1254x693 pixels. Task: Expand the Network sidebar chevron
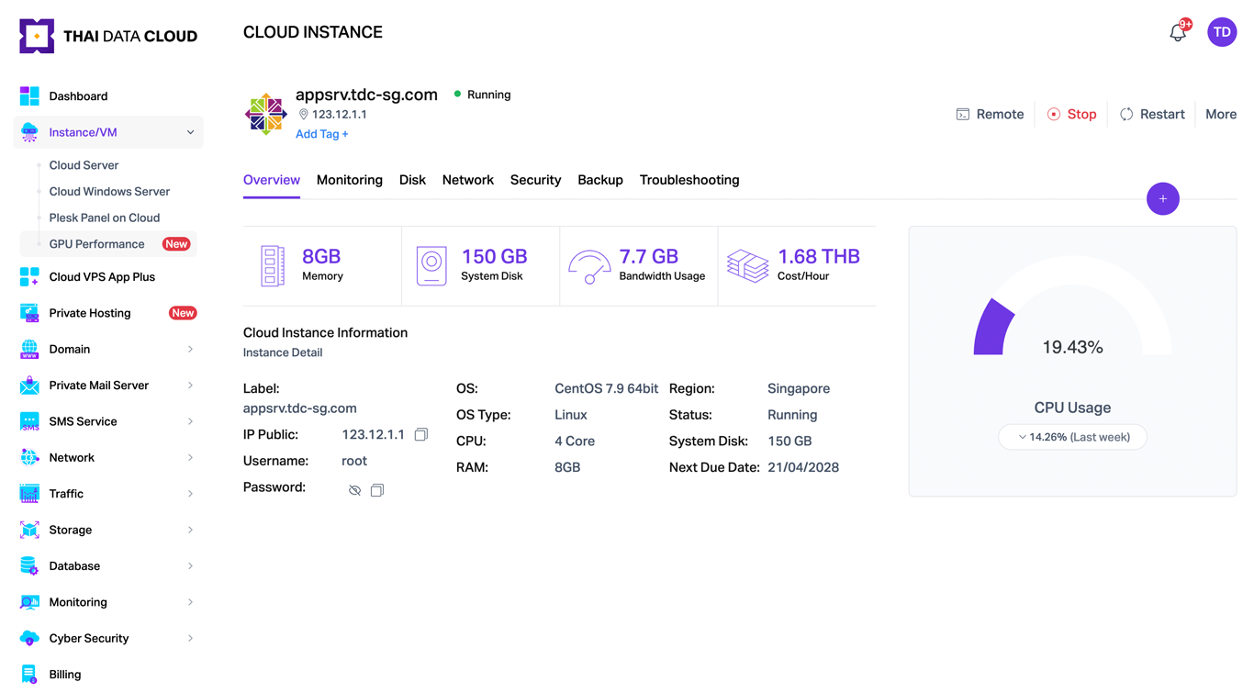pyautogui.click(x=190, y=457)
